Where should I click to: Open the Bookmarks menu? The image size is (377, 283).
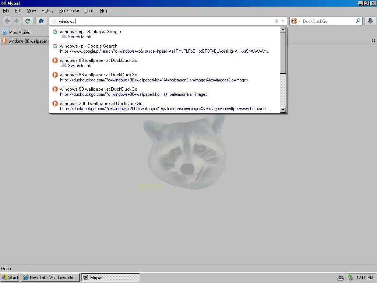click(x=69, y=11)
